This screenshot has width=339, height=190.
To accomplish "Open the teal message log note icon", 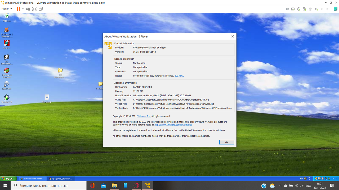I will (x=336, y=9).
